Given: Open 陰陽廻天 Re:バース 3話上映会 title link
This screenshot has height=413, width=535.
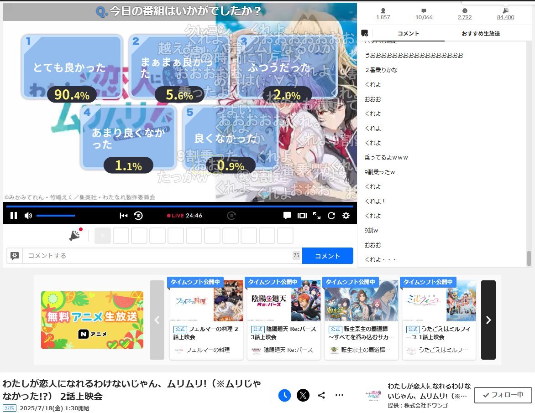Looking at the screenshot, I should pos(283,333).
